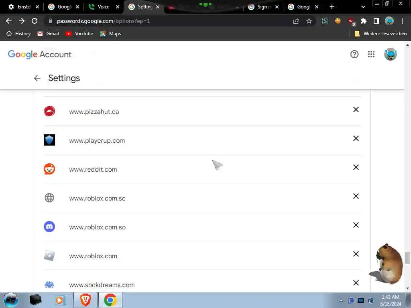Click the Discord-style icon for roblox.com.so
411x308 pixels.
(x=49, y=227)
